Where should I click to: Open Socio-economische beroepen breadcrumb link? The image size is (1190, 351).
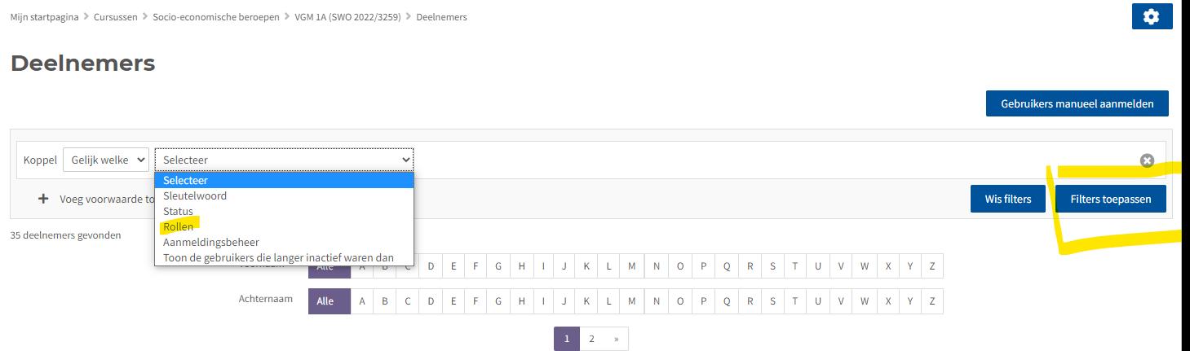(x=215, y=16)
